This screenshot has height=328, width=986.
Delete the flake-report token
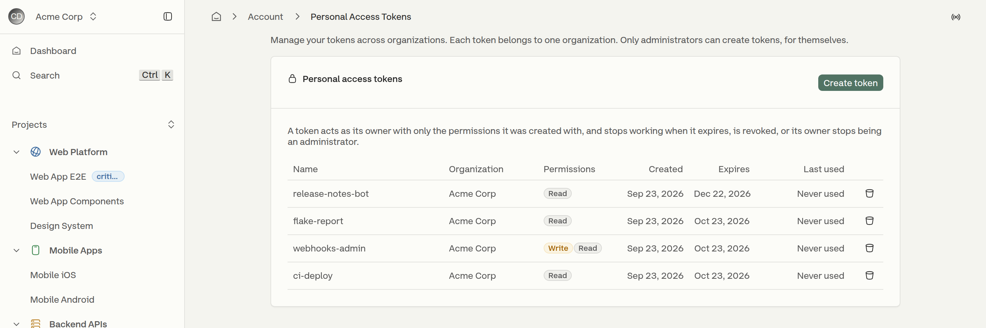[x=870, y=221]
